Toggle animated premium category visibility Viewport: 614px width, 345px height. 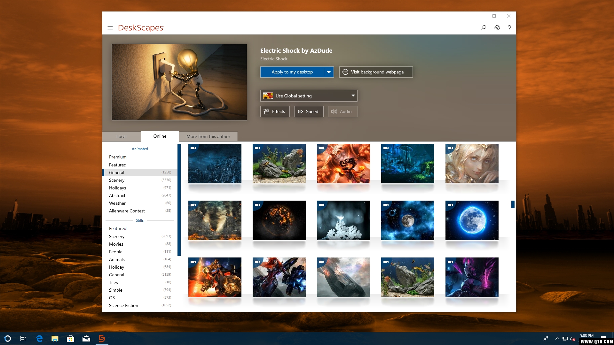[x=117, y=157]
